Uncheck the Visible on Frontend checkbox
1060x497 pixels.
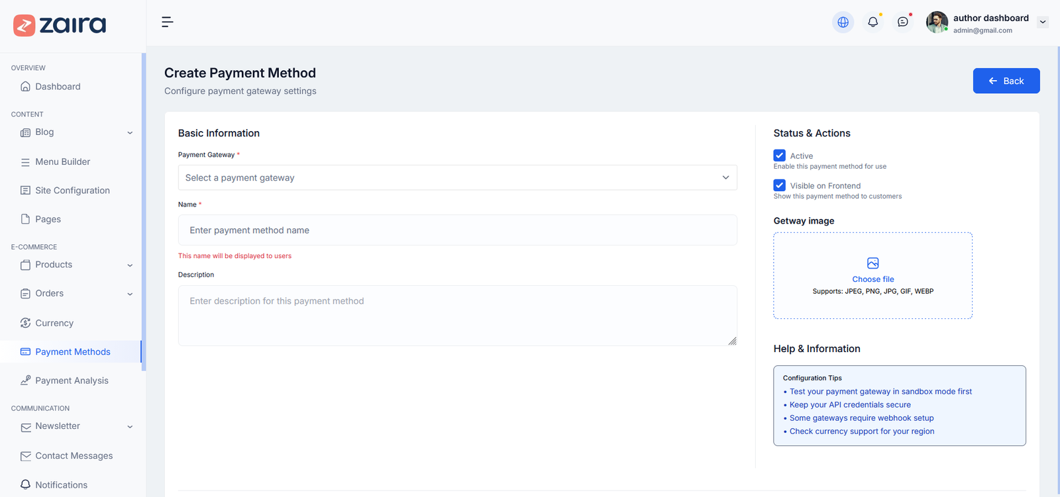point(780,185)
